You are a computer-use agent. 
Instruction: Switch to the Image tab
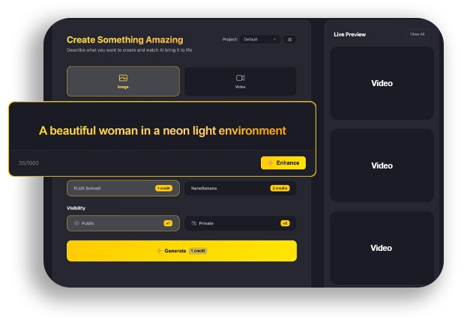[123, 82]
